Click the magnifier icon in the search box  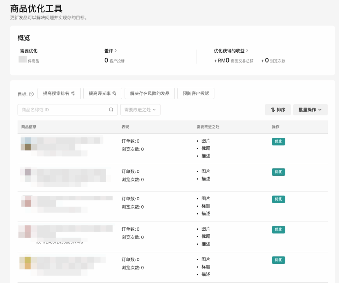pyautogui.click(x=111, y=110)
